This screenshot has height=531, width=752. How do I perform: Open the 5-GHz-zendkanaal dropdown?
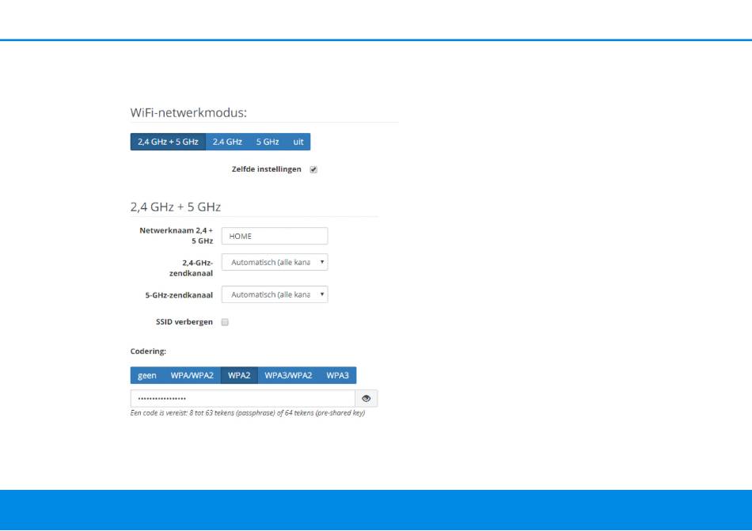[x=275, y=294]
